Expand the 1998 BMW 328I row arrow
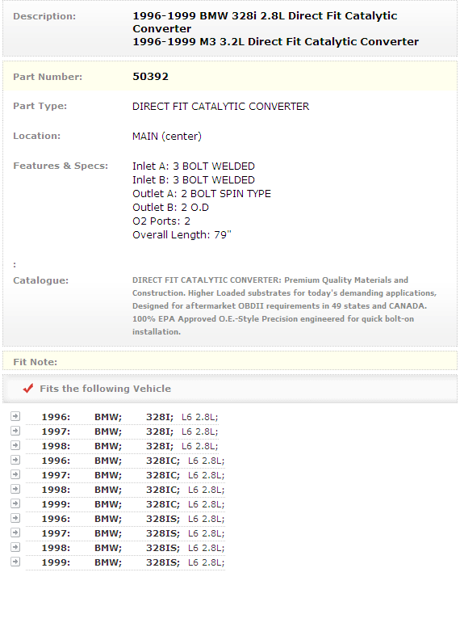The width and height of the screenshot is (460, 623). 15,445
